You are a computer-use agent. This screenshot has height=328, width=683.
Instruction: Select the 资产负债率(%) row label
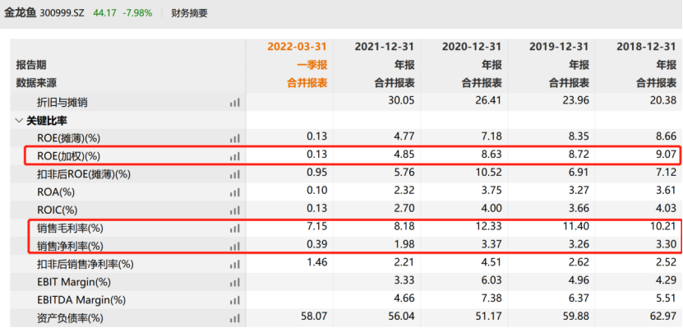pyautogui.click(x=70, y=318)
